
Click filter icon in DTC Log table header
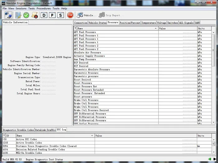[4, 136]
